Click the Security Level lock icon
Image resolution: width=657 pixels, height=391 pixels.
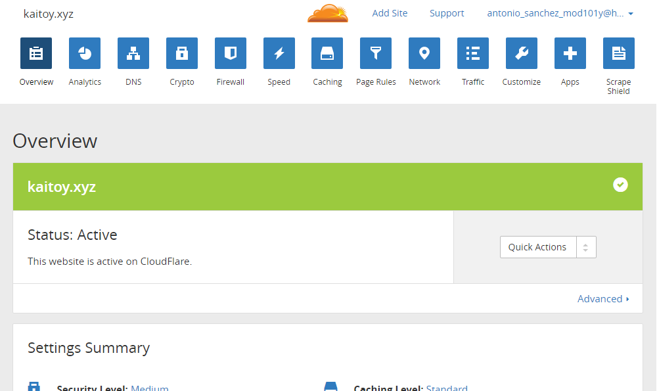[34, 387]
